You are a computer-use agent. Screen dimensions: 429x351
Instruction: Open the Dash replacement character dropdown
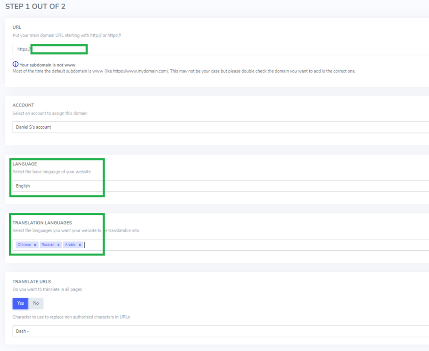point(221,331)
